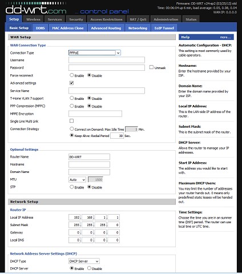Click the Redial Period field
242x274 pixels.
[x=117, y=136]
